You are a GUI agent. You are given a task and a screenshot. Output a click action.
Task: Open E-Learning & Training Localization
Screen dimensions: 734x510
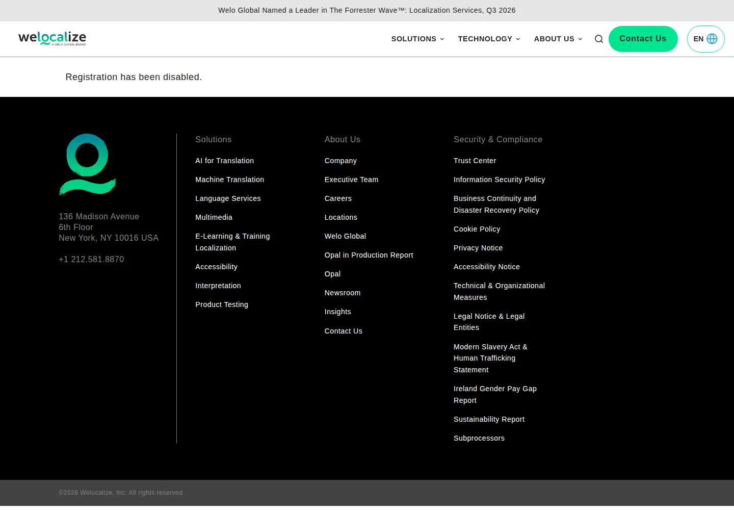point(232,242)
